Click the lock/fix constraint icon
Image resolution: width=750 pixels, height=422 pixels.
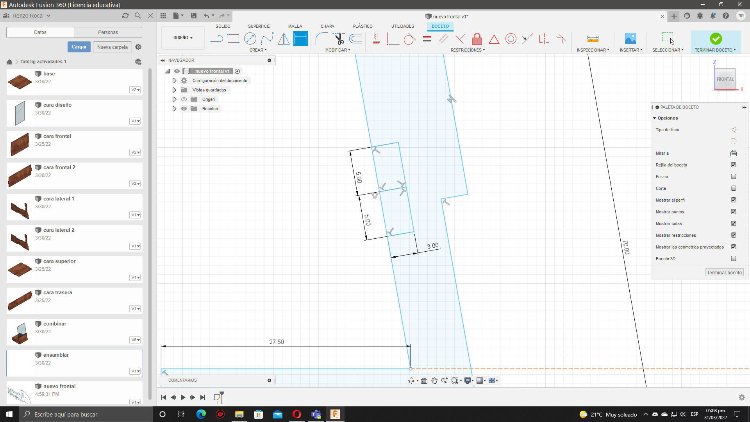(x=477, y=39)
